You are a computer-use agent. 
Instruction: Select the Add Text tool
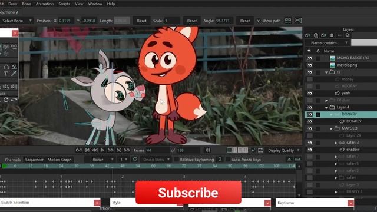click(x=6, y=74)
